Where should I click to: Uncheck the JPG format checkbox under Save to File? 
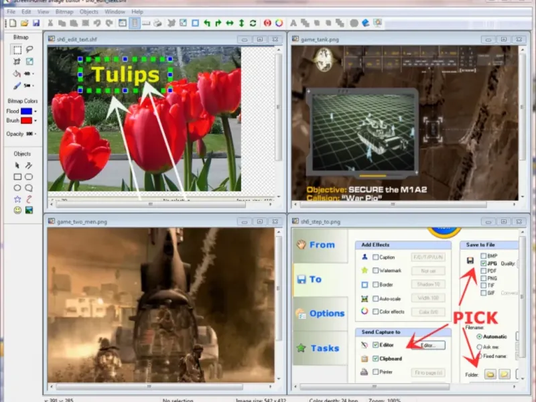[x=483, y=263]
